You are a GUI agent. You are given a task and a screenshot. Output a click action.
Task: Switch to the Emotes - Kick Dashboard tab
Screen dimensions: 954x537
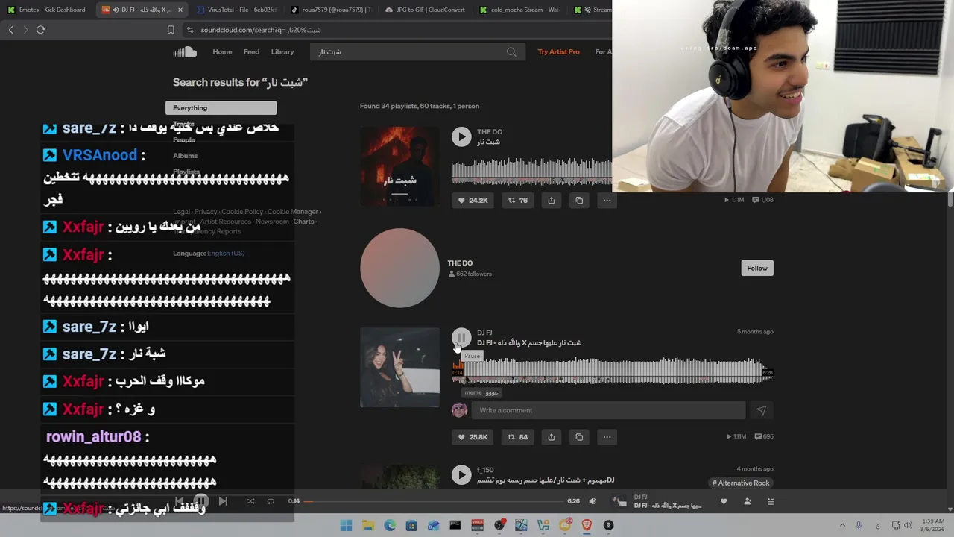pos(47,10)
